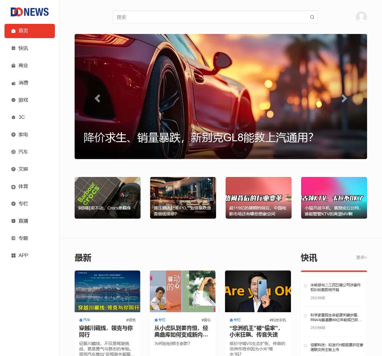Open the 锦江酒店赴港IPO thumbnail card
Viewport: 382px width, 356px height.
(x=183, y=198)
